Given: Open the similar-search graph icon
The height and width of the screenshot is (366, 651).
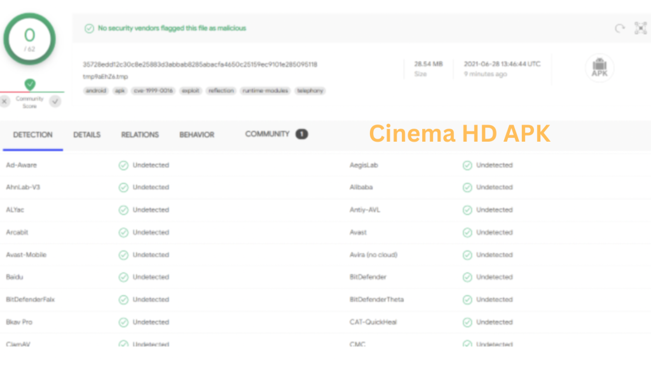Looking at the screenshot, I should click(x=641, y=28).
